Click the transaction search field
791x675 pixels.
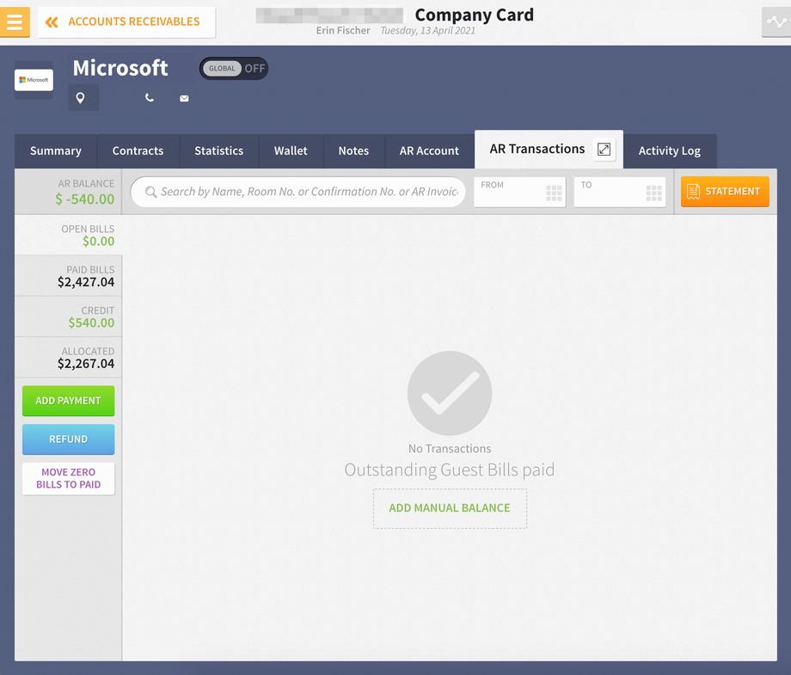click(x=298, y=192)
